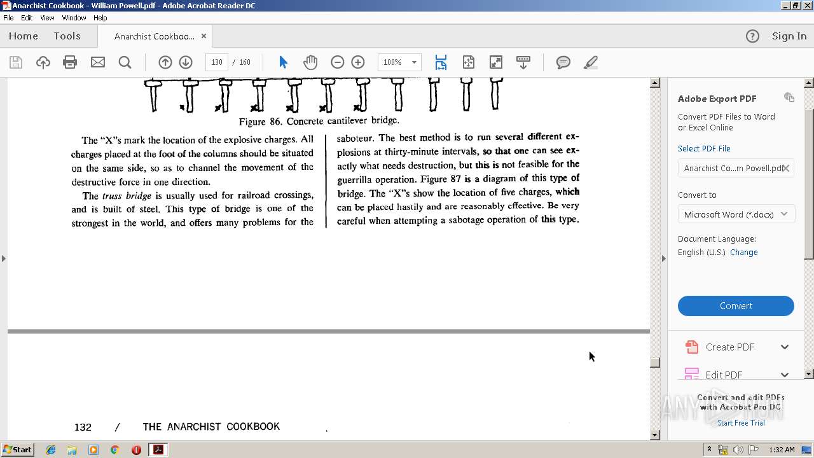The image size is (814, 458).
Task: Remove Anarchist Co...m Powell.pdf file with X
Action: 785,168
